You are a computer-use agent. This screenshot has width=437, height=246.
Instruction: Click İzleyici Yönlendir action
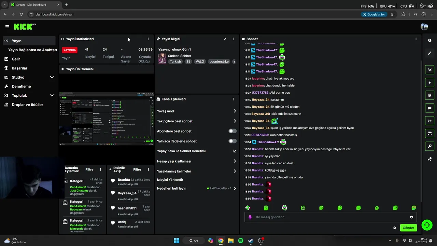170,180
